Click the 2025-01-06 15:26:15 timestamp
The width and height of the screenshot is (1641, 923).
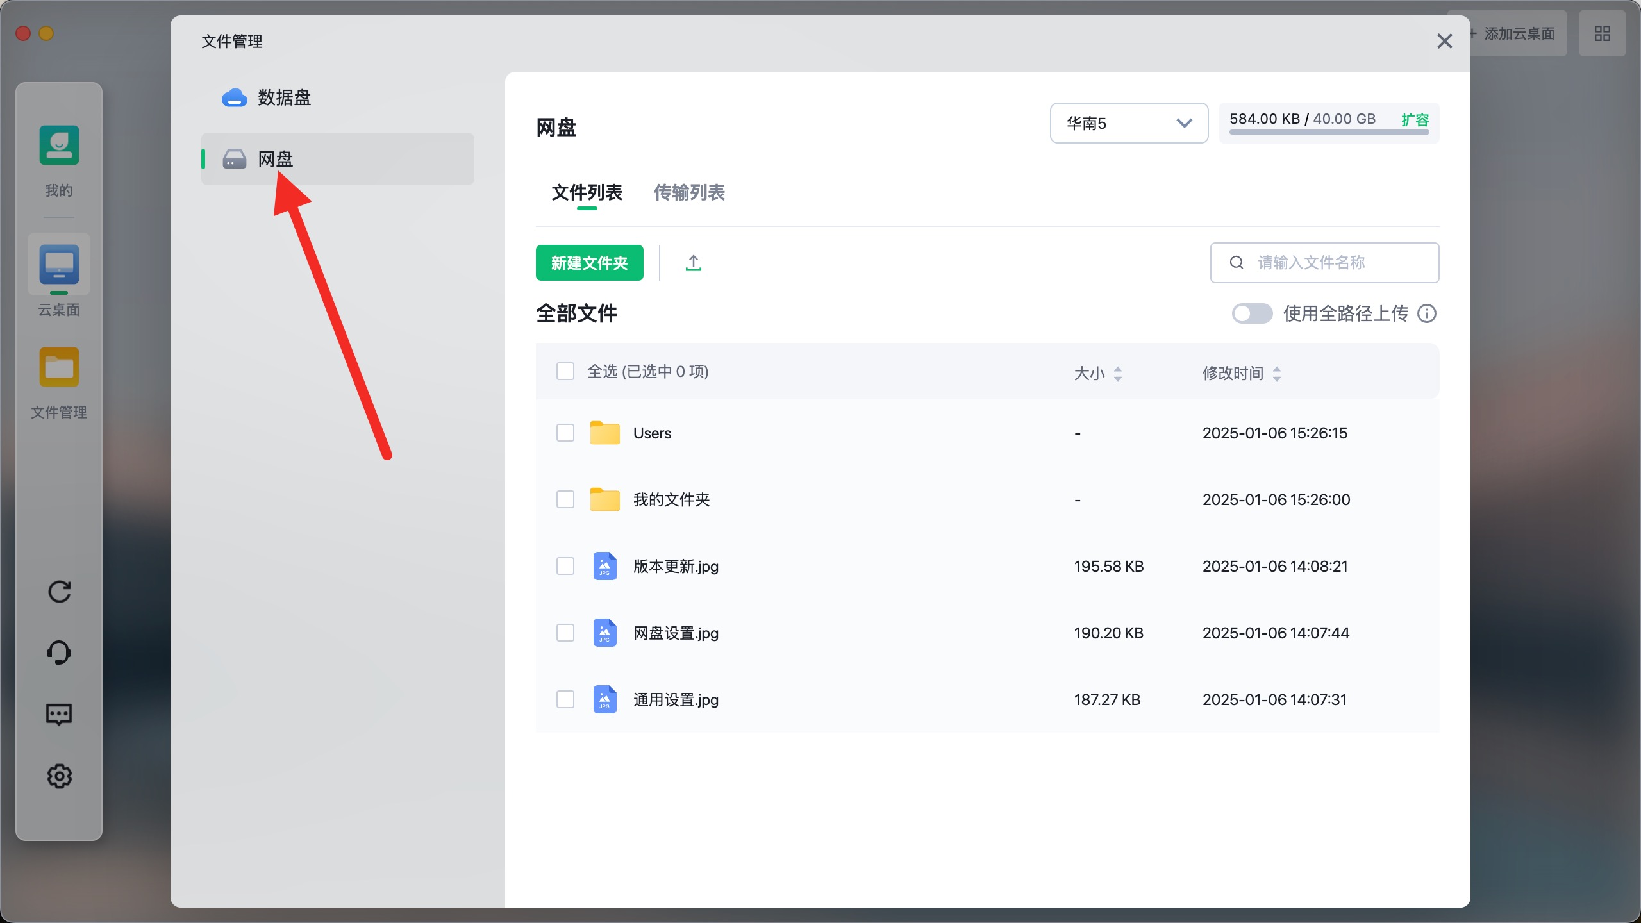coord(1275,433)
